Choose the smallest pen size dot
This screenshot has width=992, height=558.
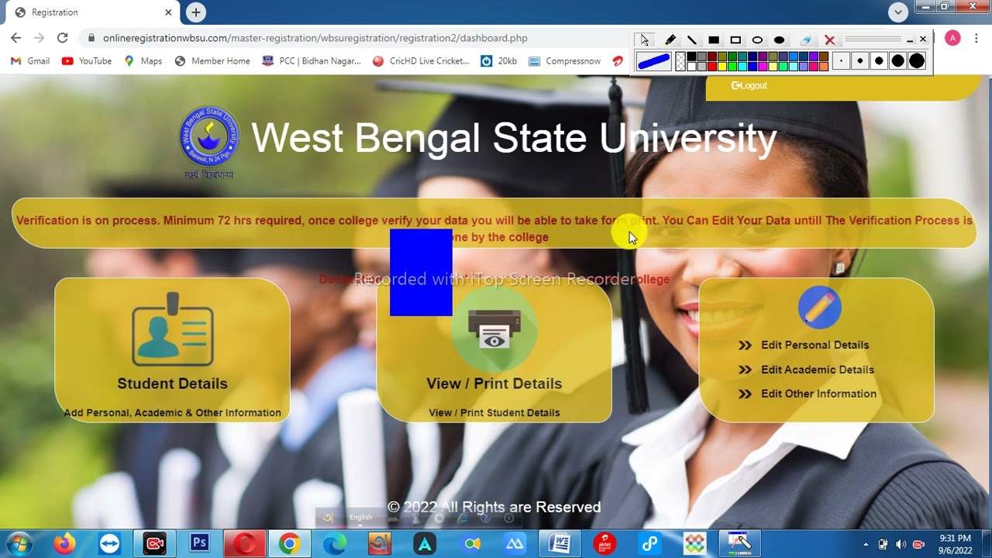tap(841, 61)
